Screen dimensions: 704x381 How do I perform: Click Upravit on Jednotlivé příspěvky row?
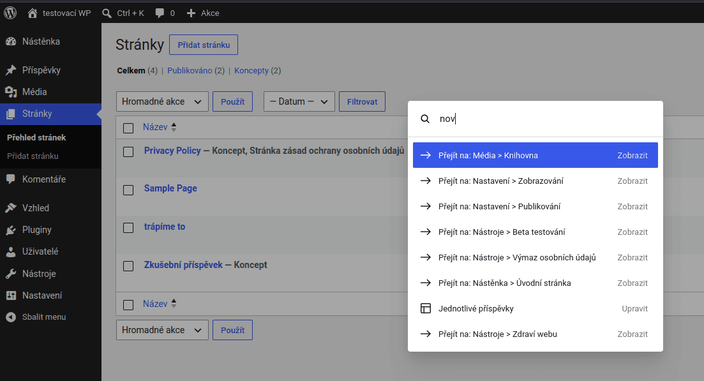click(634, 308)
